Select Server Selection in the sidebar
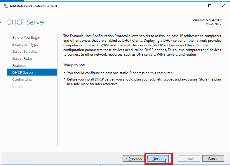This screenshot has width=230, height=166. 25,51
